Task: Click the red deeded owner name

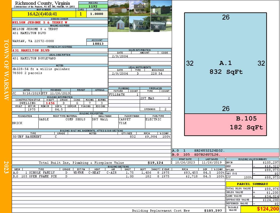Action: coord(40,22)
